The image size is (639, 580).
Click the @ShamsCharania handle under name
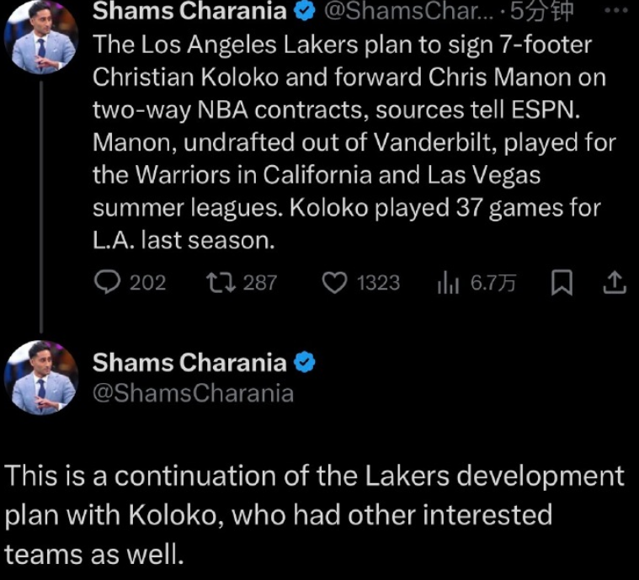[x=193, y=394]
